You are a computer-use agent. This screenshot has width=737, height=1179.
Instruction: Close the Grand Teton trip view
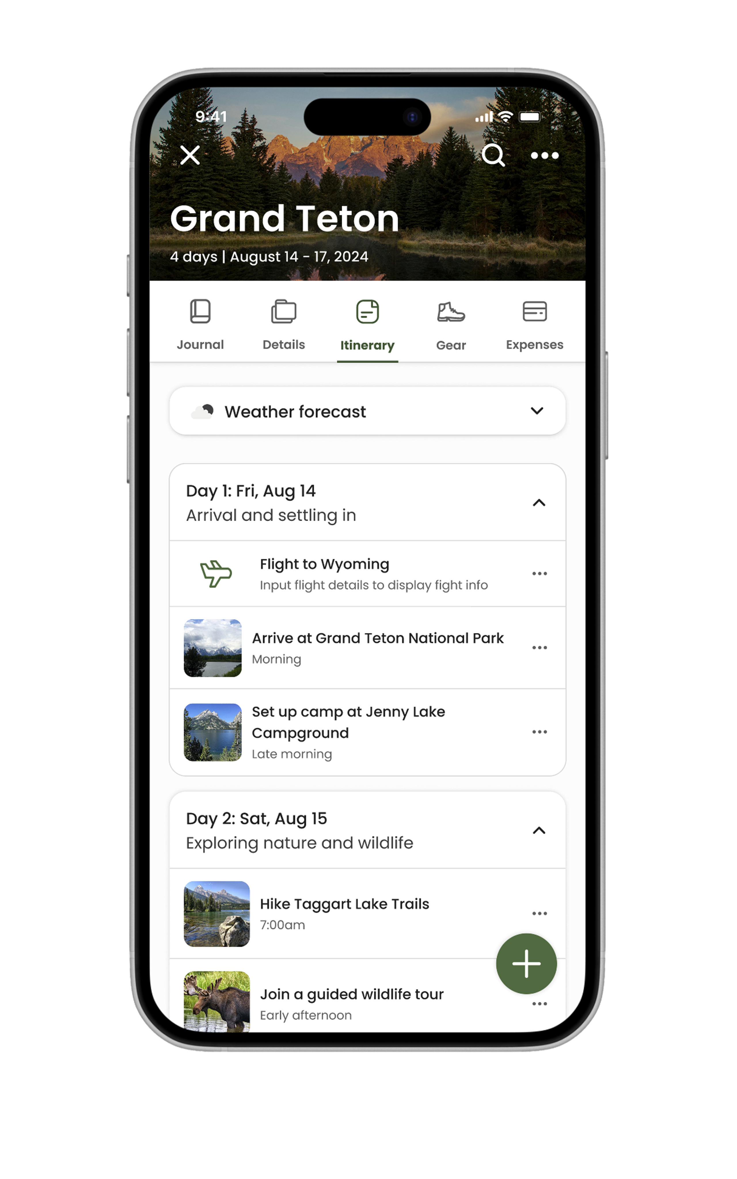click(190, 155)
